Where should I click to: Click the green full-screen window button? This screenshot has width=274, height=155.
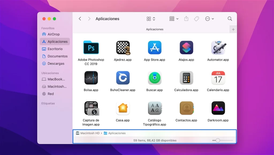[x=55, y=19]
